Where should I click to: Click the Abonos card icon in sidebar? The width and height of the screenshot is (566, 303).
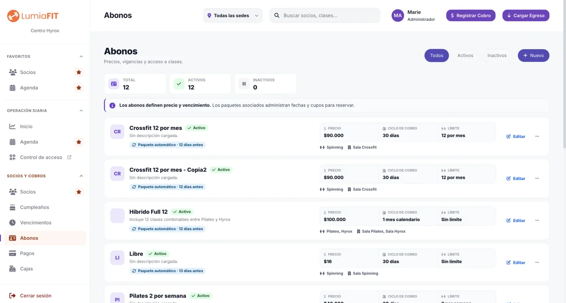(12, 238)
